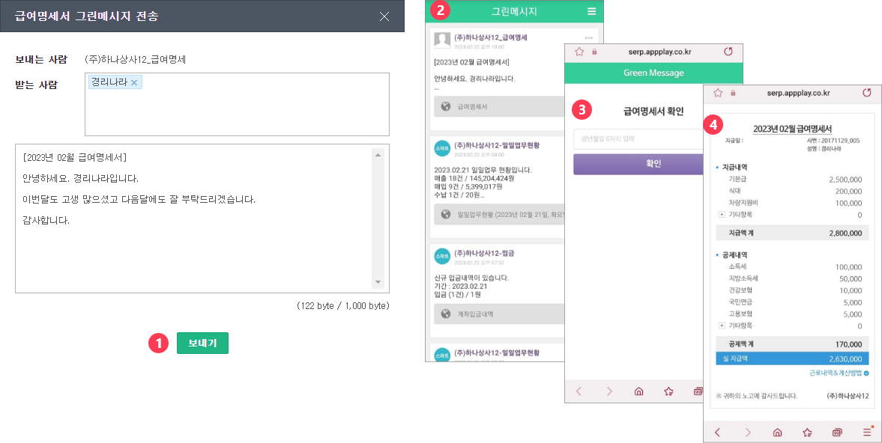Click the 실 지급액 total row
The width and height of the screenshot is (882, 443).
(x=793, y=358)
